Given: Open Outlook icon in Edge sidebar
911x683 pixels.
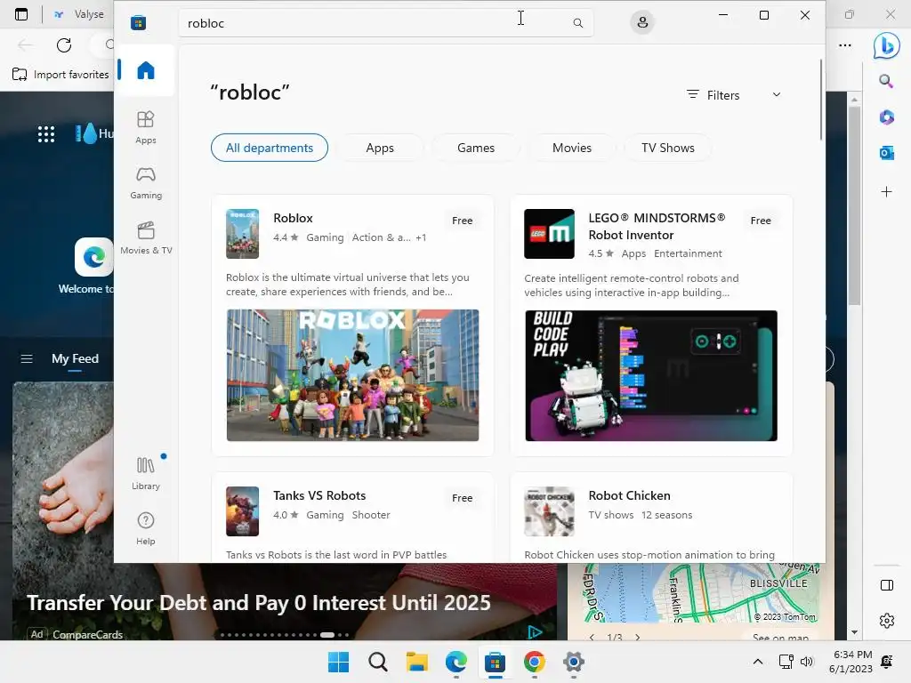Looking at the screenshot, I should click(886, 153).
